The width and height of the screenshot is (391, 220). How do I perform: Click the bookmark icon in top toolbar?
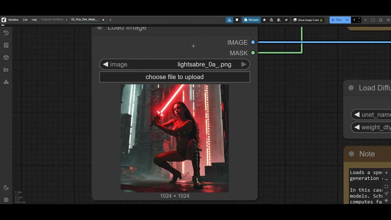(237, 20)
